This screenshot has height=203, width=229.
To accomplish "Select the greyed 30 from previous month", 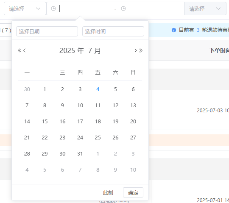I will pyautogui.click(x=27, y=89).
